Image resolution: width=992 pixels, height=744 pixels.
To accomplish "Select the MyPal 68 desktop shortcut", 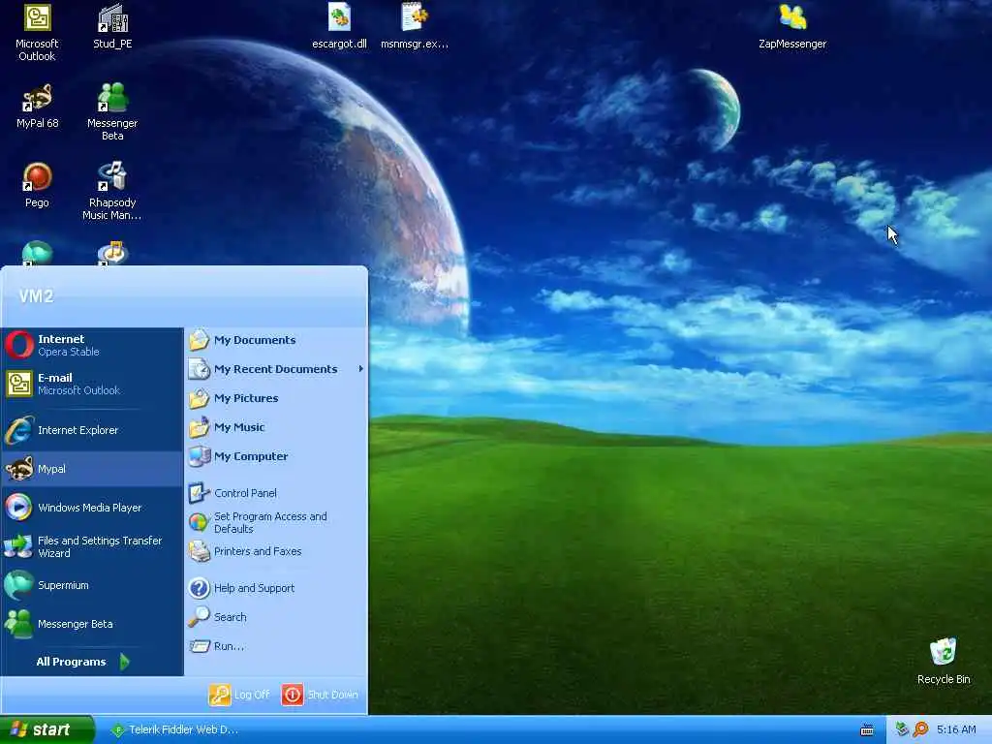I will click(37, 107).
